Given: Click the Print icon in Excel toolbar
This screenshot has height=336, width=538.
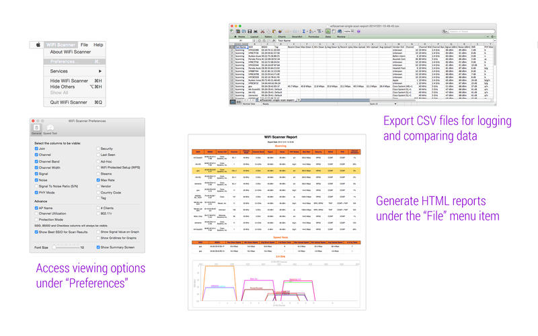Looking at the screenshot, I should click(x=256, y=31).
